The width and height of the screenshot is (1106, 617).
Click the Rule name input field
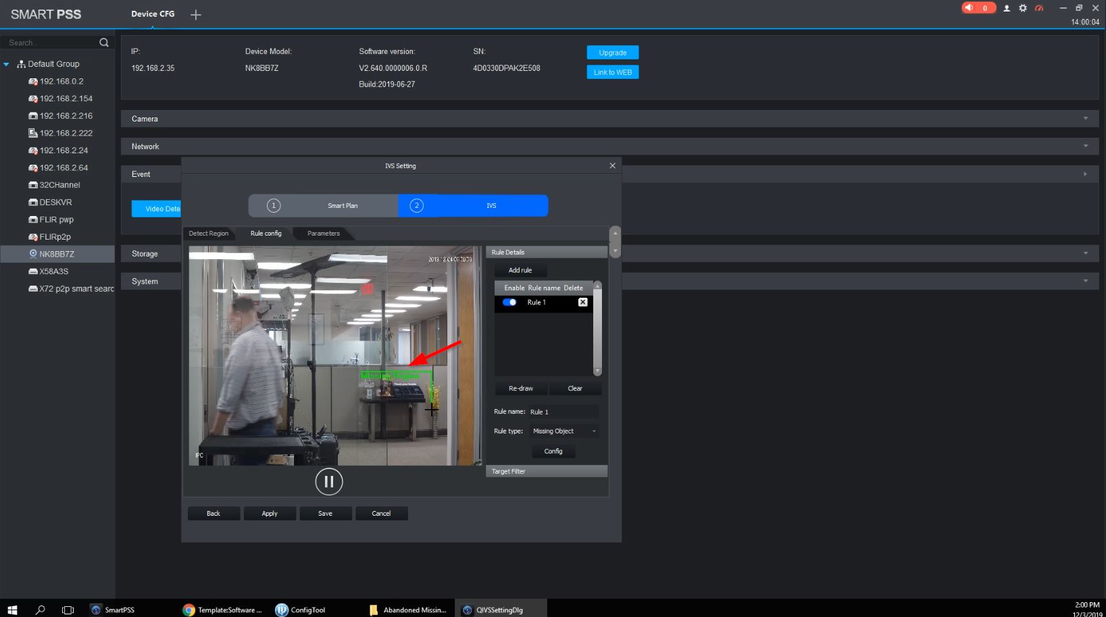click(563, 412)
